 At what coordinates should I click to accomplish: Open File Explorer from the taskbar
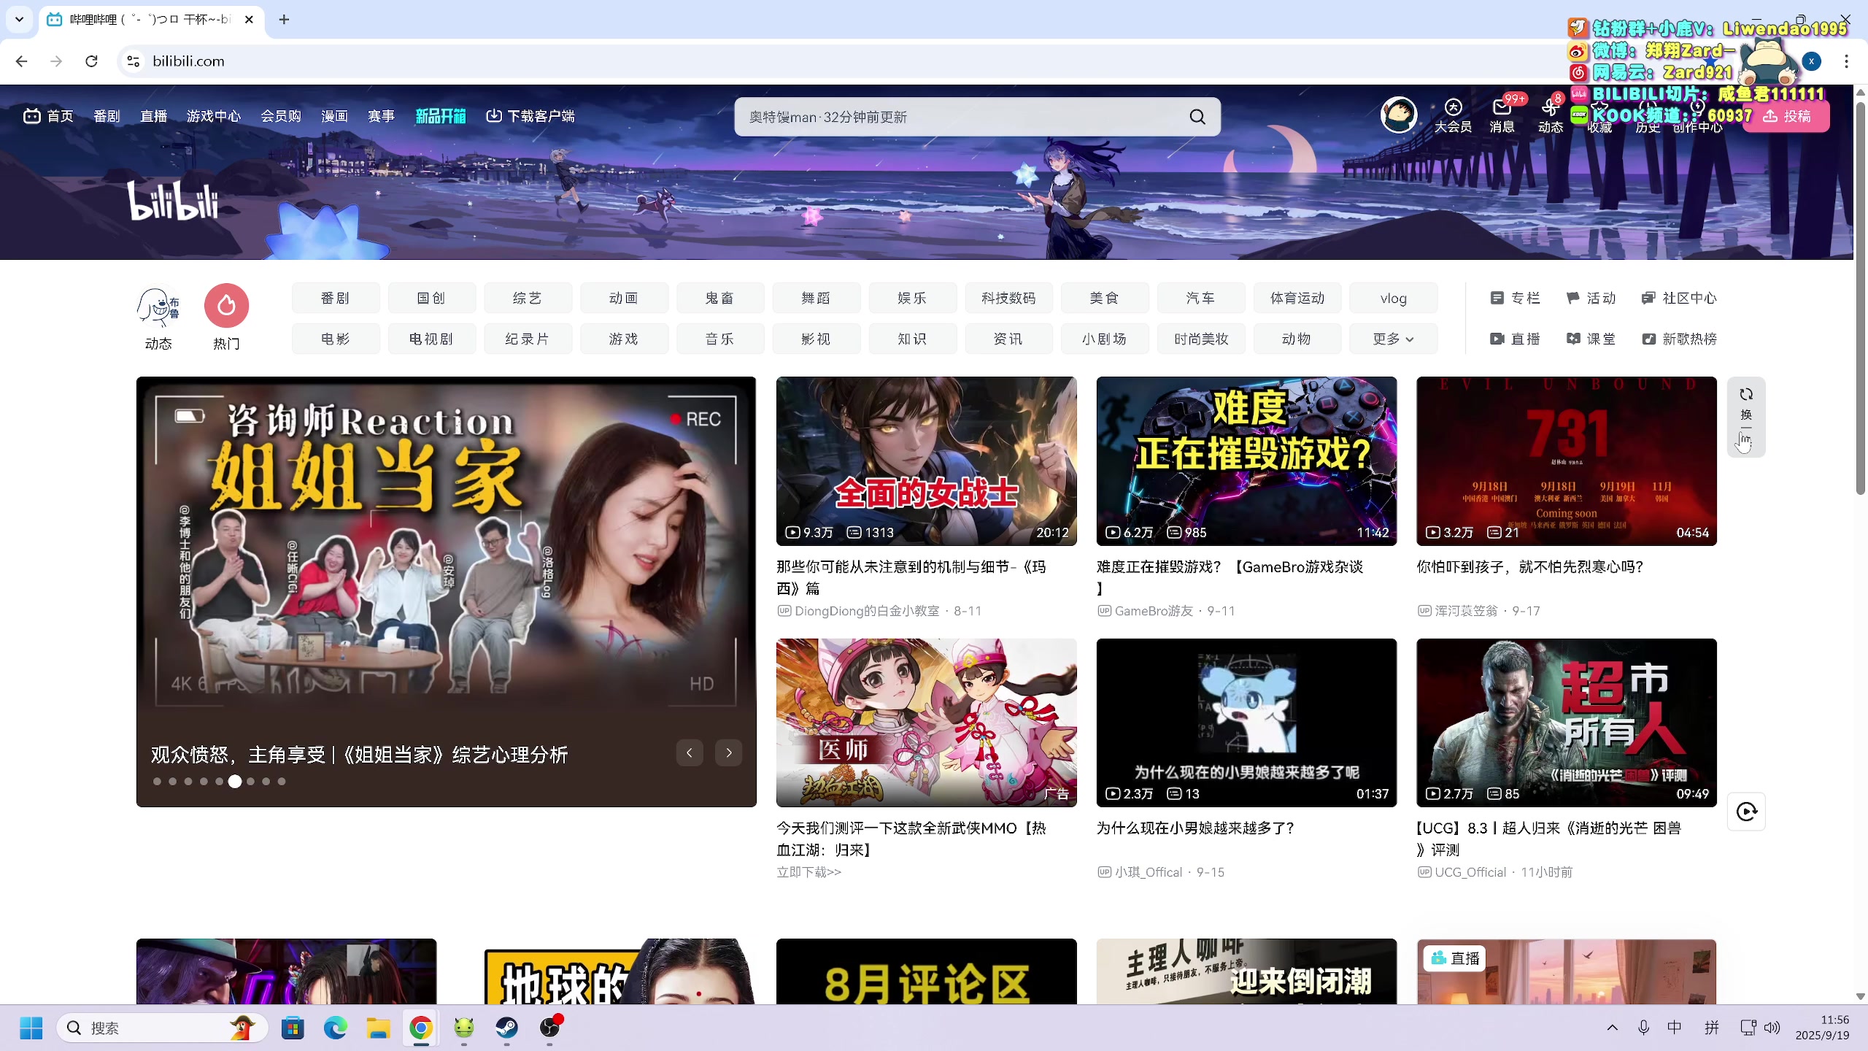378,1028
